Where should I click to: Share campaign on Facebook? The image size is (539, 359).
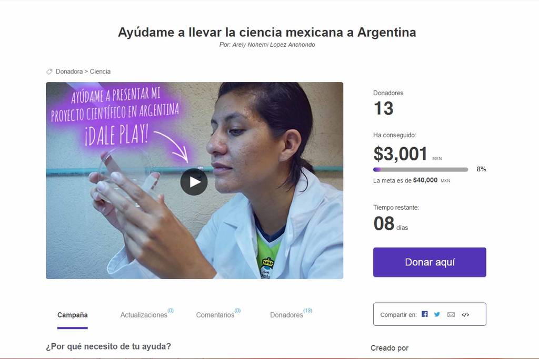[425, 314]
